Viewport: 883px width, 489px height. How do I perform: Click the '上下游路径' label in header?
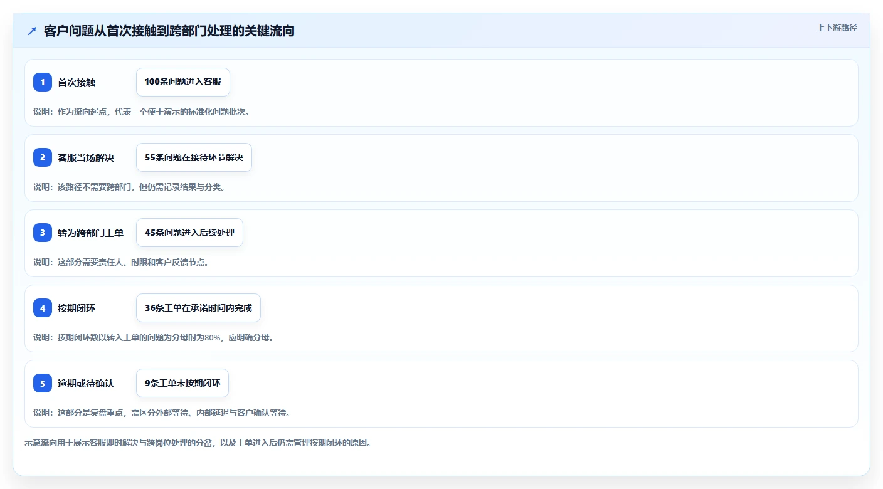[x=837, y=28]
